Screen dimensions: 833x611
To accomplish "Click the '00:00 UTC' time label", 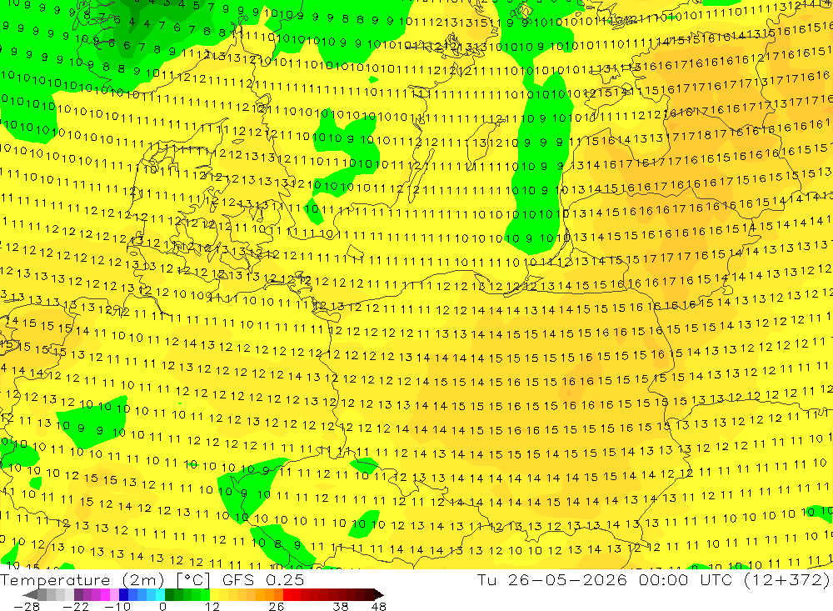I will 686,579.
